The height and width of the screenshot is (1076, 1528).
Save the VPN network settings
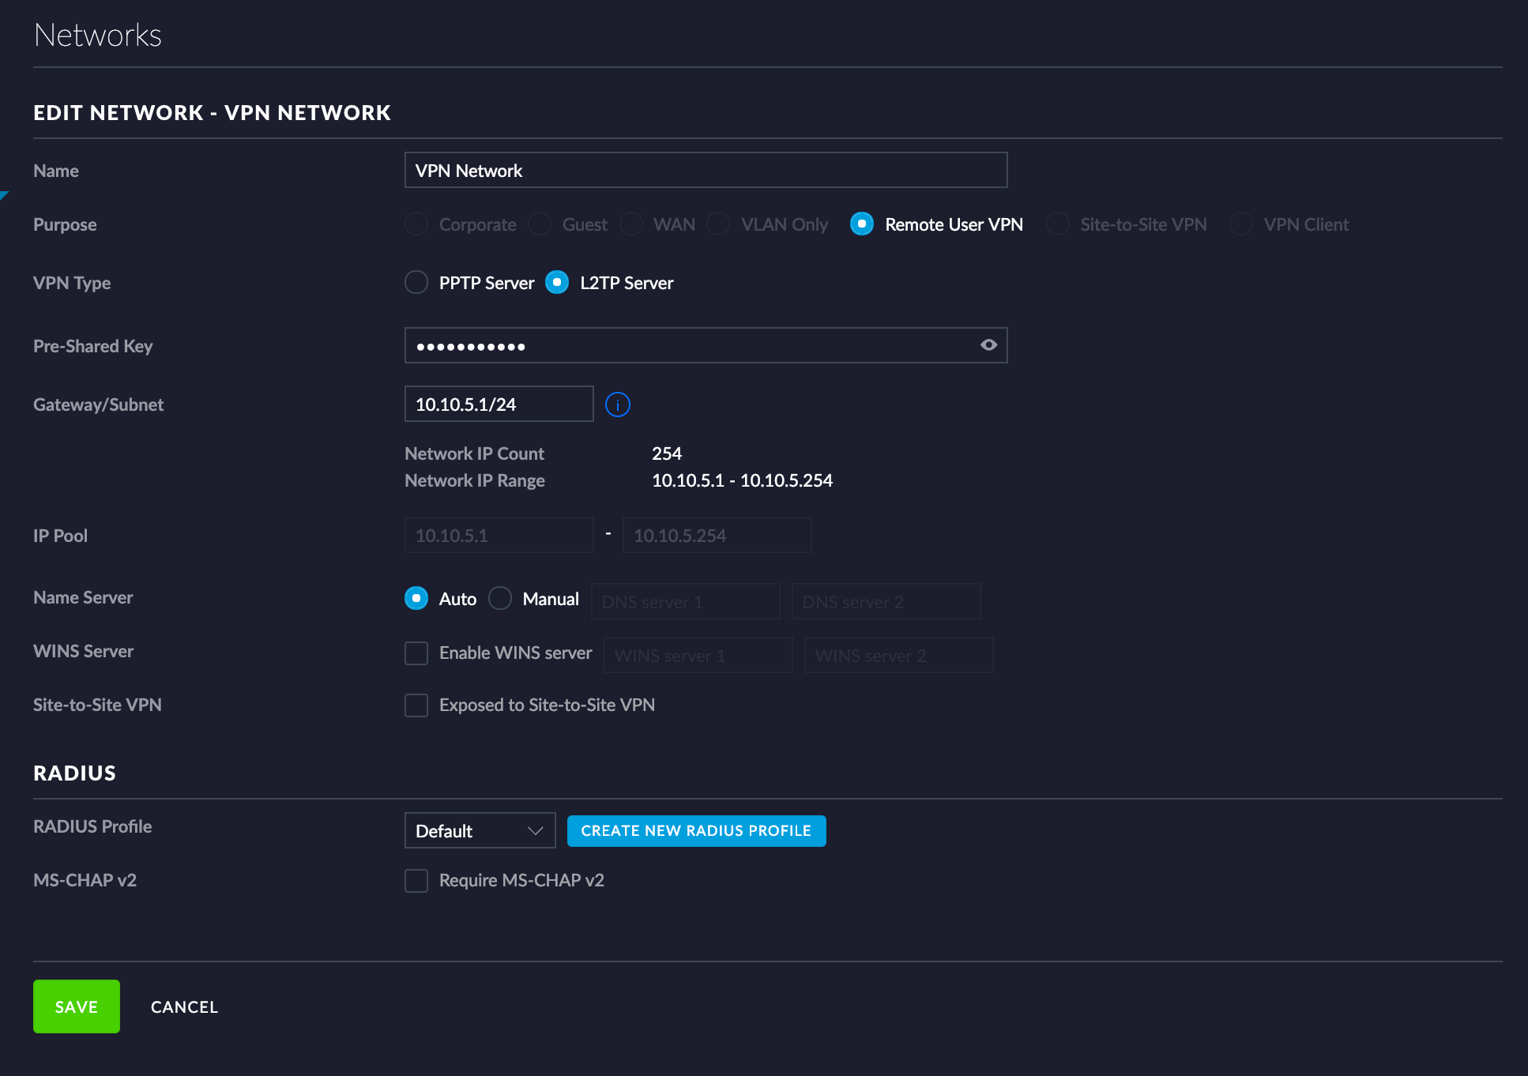coord(77,1006)
